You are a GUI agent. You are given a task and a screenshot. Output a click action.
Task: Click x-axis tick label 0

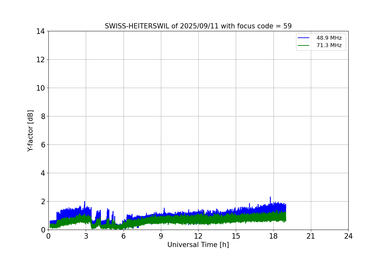[48, 236]
